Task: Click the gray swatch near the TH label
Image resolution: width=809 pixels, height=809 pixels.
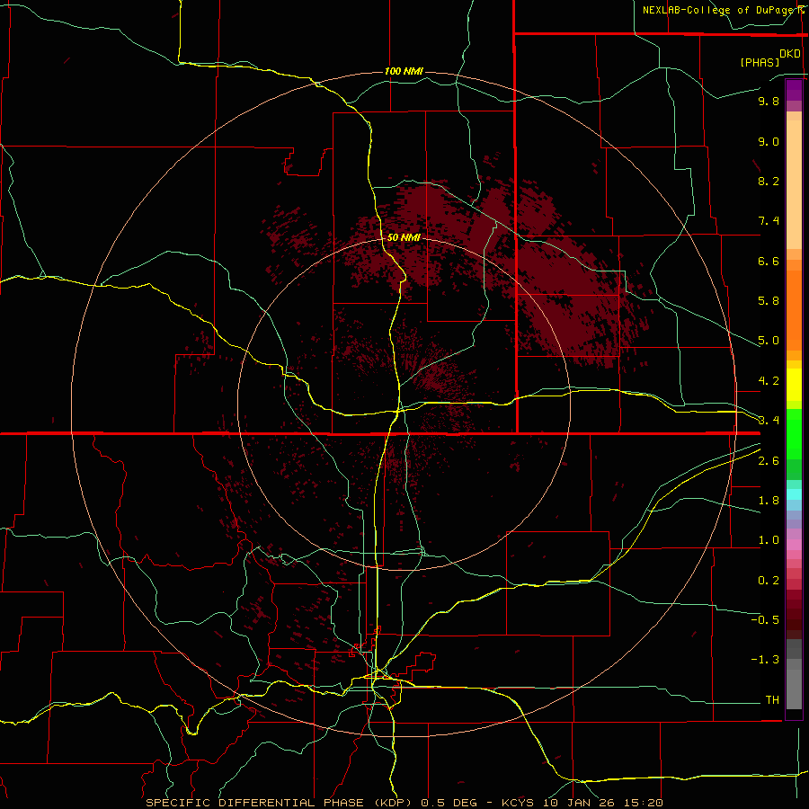Action: click(x=794, y=691)
